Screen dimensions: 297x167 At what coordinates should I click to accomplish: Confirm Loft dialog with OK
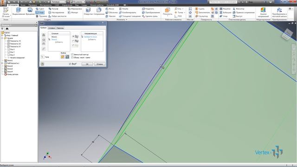(87, 64)
